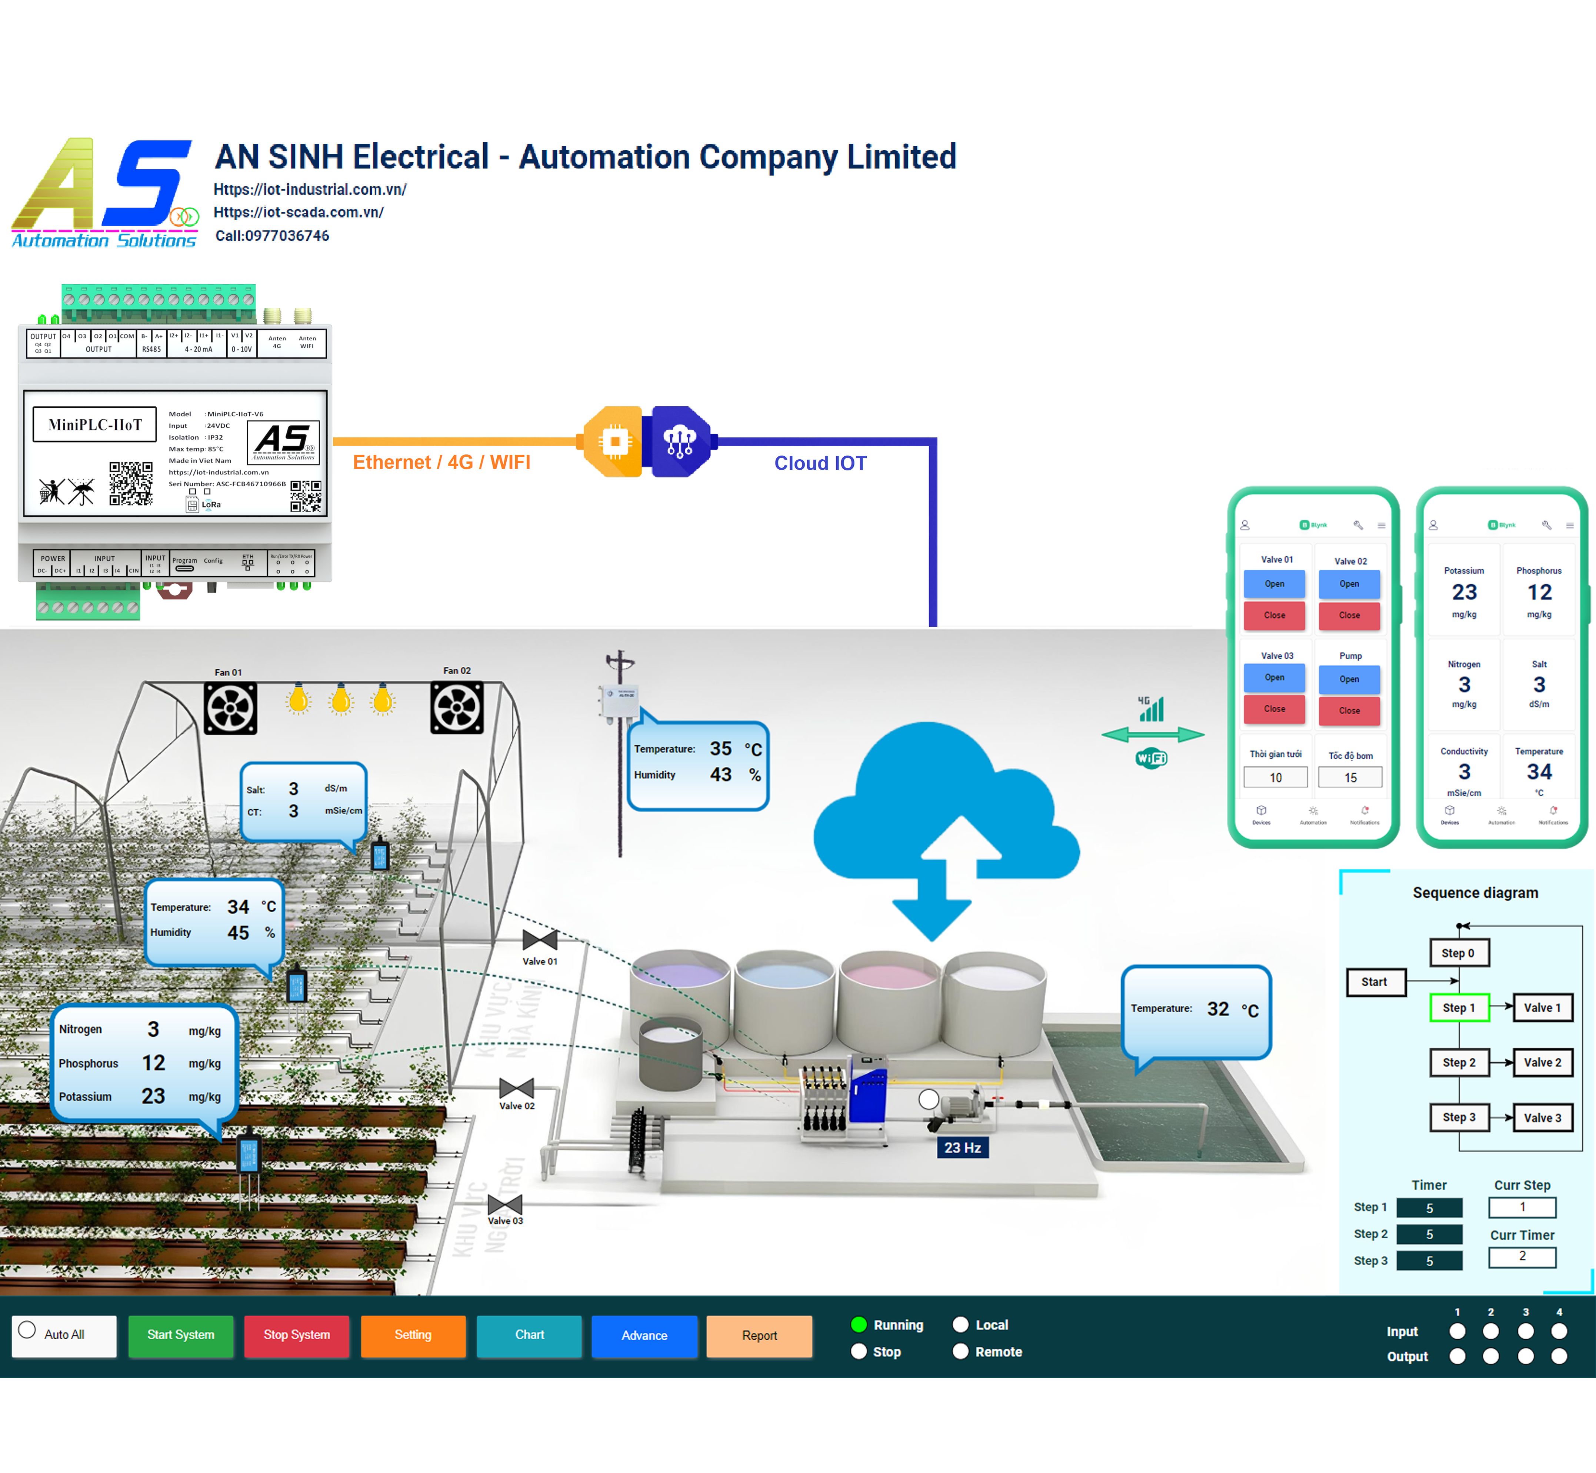The height and width of the screenshot is (1473, 1596).
Task: Open Automation tab on Valve phone
Action: click(1313, 814)
